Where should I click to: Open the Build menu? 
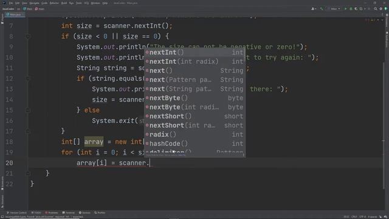[64, 3]
